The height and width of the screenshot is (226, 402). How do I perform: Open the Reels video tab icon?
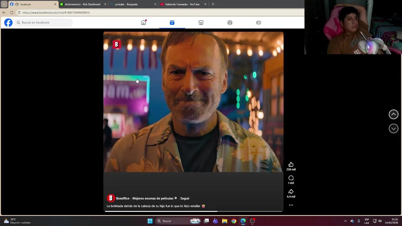(172, 23)
